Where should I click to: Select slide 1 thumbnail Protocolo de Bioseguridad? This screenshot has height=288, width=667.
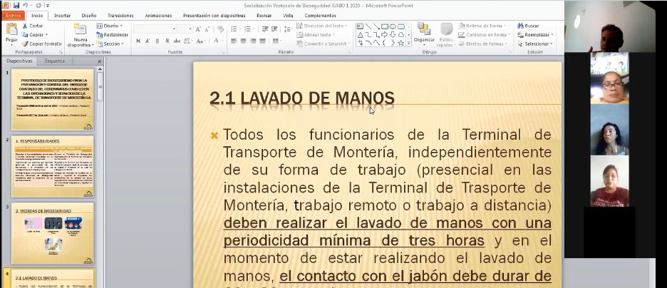[53, 99]
